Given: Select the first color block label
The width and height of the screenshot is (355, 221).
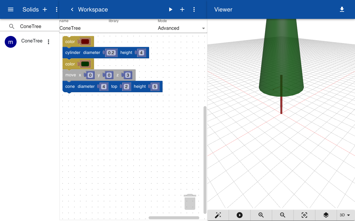Looking at the screenshot, I should tap(70, 42).
